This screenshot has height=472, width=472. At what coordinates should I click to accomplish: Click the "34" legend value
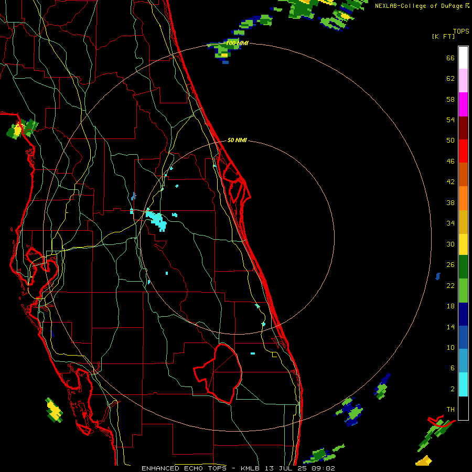450,223
